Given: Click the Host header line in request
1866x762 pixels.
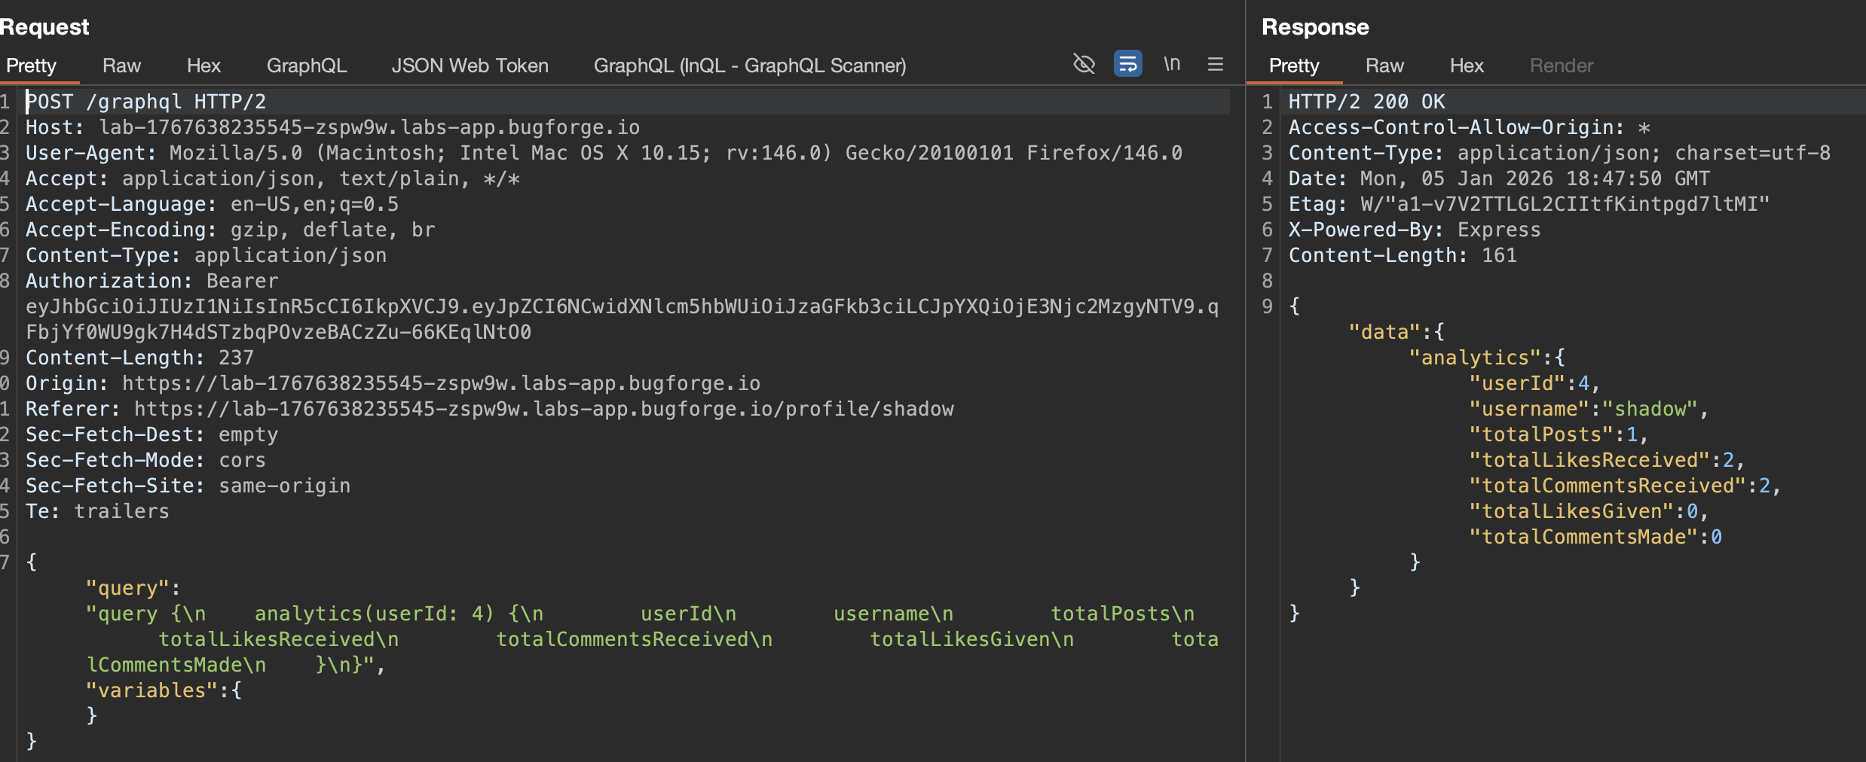Looking at the screenshot, I should [332, 128].
